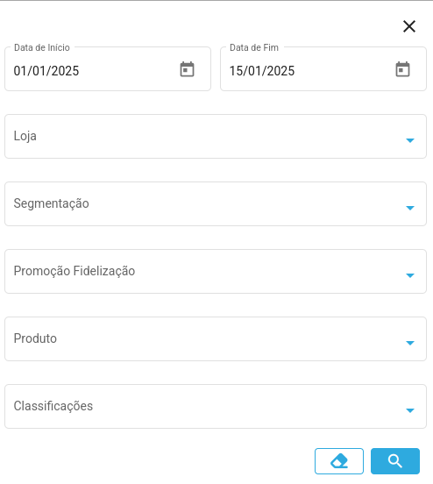Click the Data de Início field label
This screenshot has height=484, width=433.
click(x=42, y=47)
